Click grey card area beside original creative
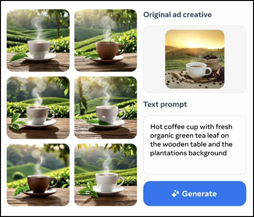 [x=154, y=59]
